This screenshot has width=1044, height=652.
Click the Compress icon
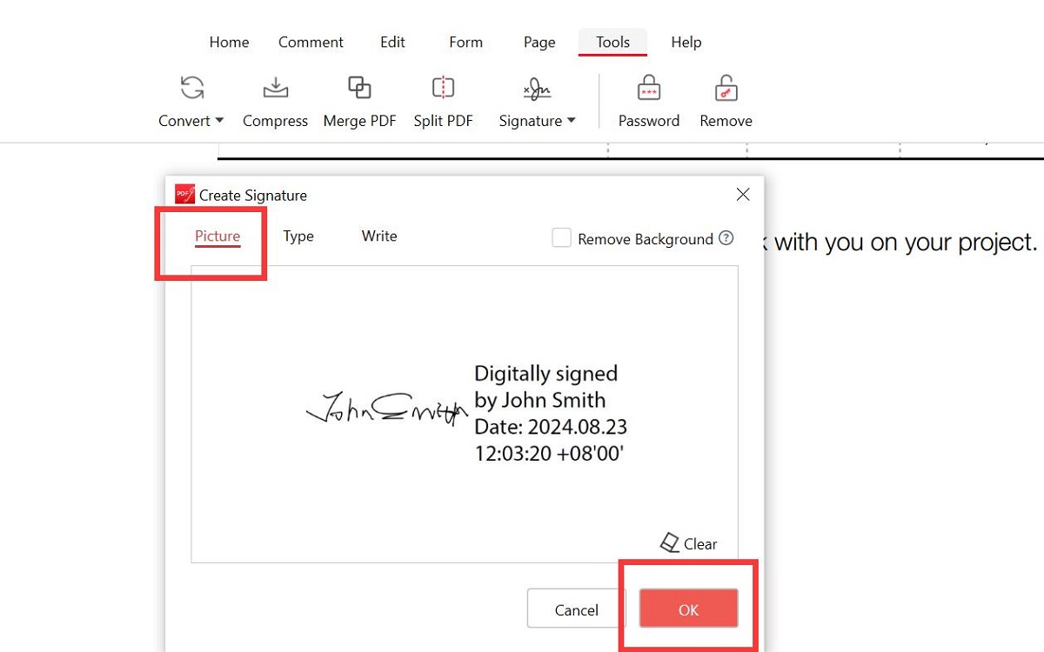point(275,87)
